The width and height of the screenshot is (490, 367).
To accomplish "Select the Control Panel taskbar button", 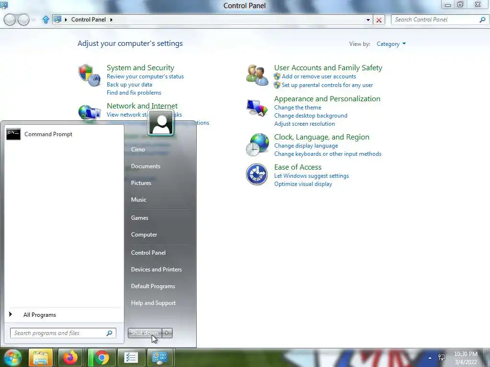I will coord(160,357).
